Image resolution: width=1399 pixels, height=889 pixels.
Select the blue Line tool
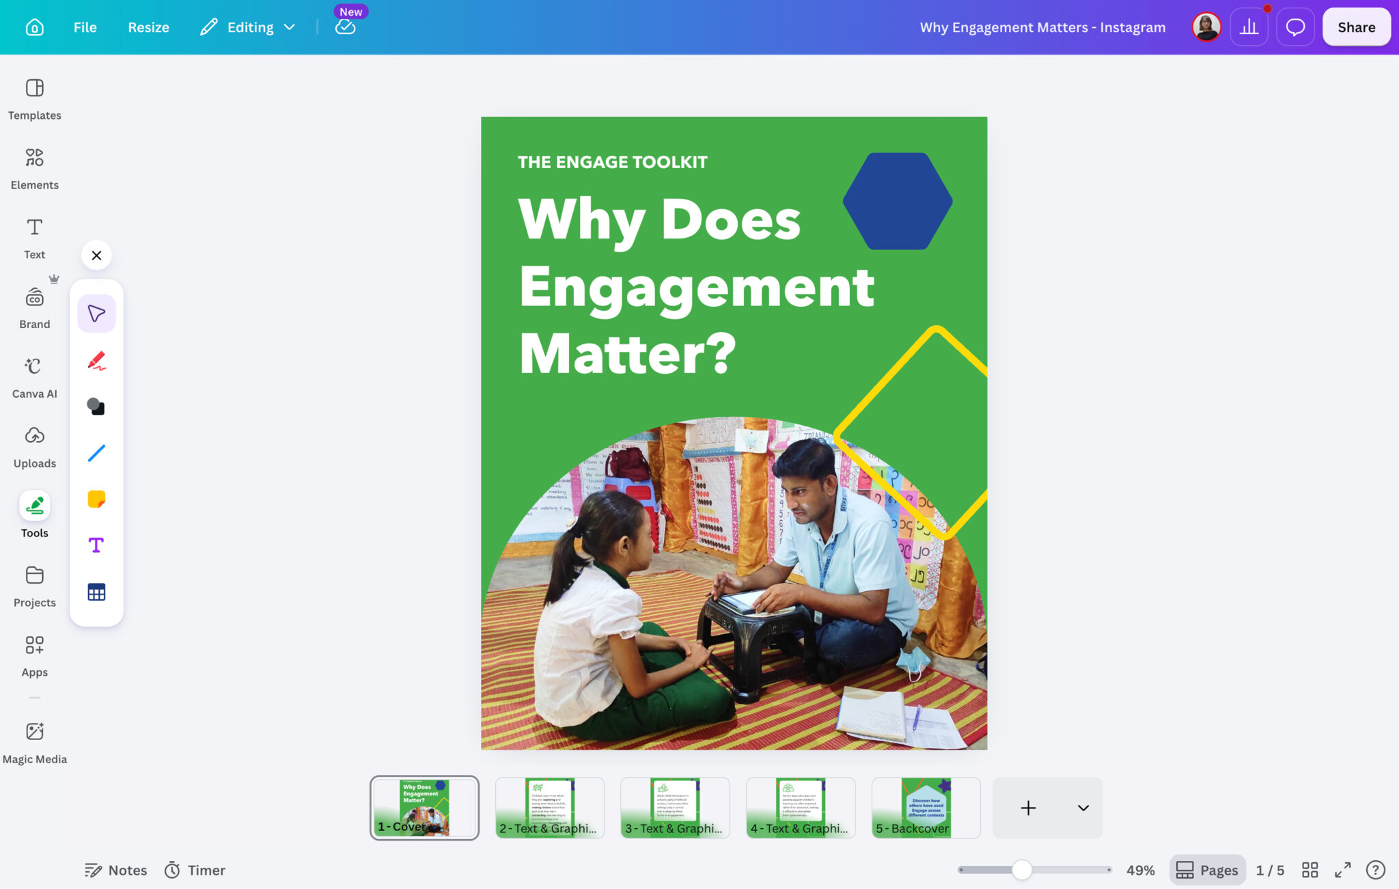(x=96, y=453)
